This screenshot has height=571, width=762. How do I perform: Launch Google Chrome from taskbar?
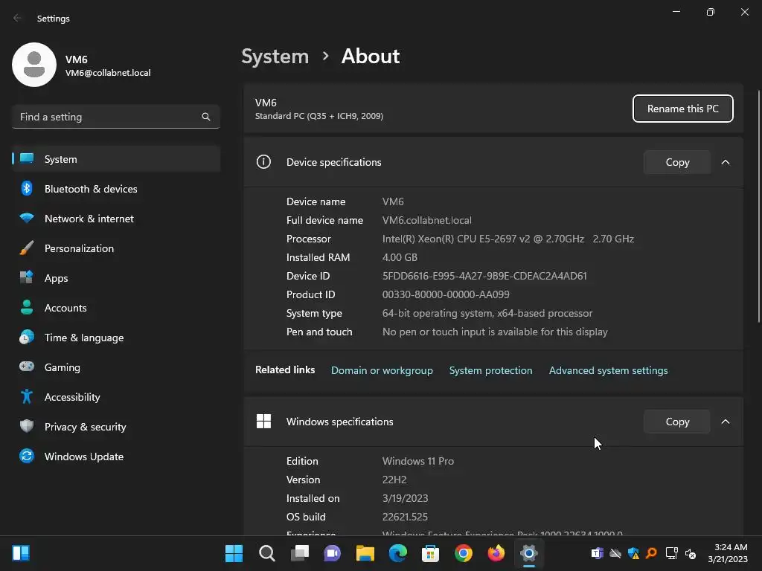pos(463,553)
